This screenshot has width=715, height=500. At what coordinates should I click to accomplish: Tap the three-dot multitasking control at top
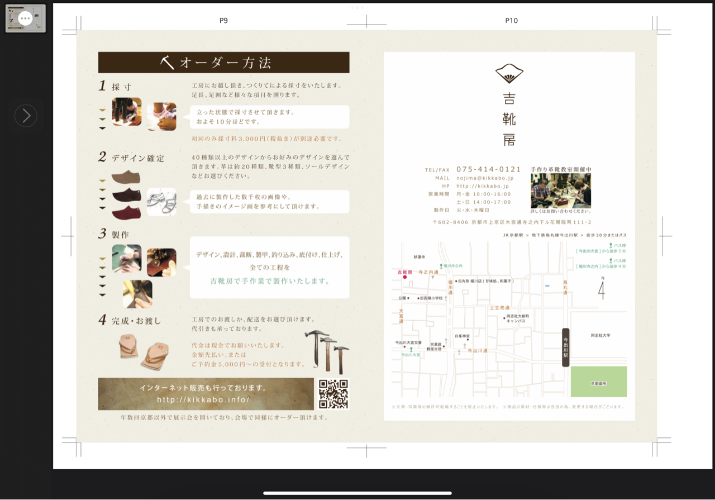[x=357, y=7]
